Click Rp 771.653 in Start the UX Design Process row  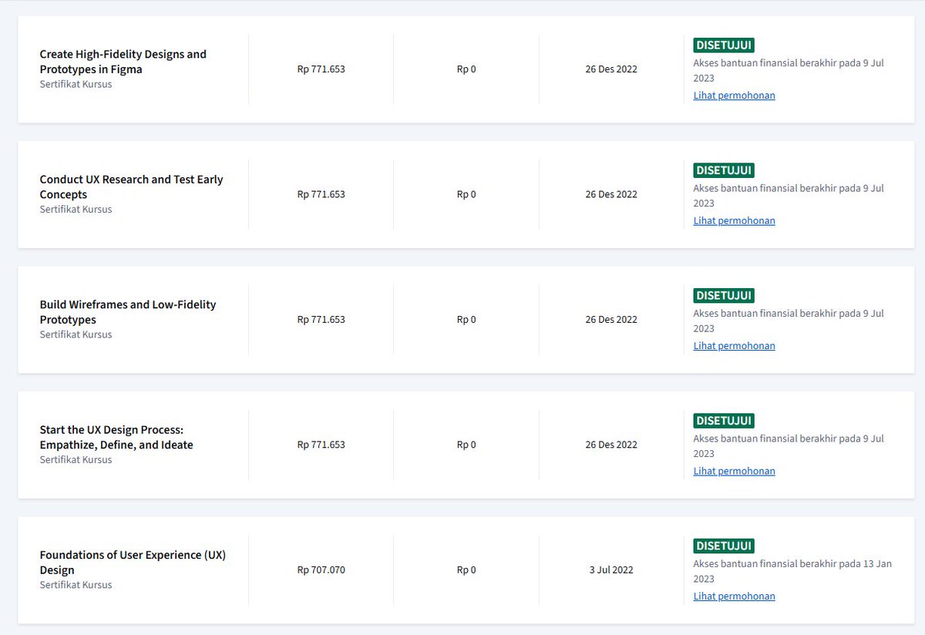point(321,445)
